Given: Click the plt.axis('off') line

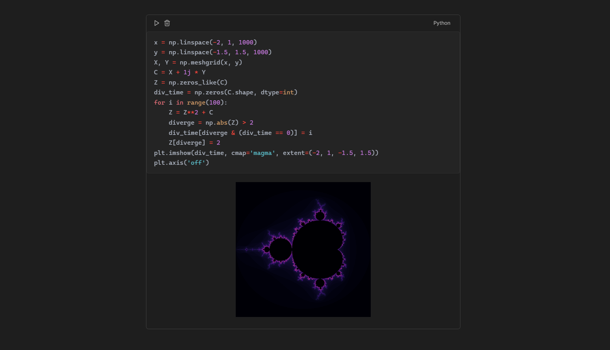Looking at the screenshot, I should [x=181, y=162].
